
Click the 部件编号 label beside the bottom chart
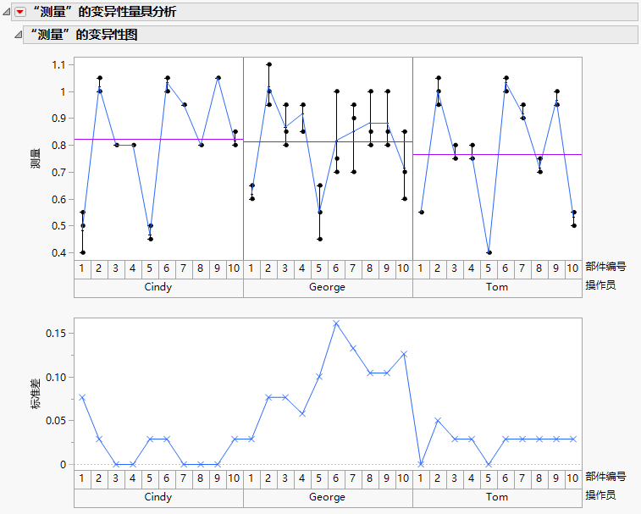tap(605, 477)
